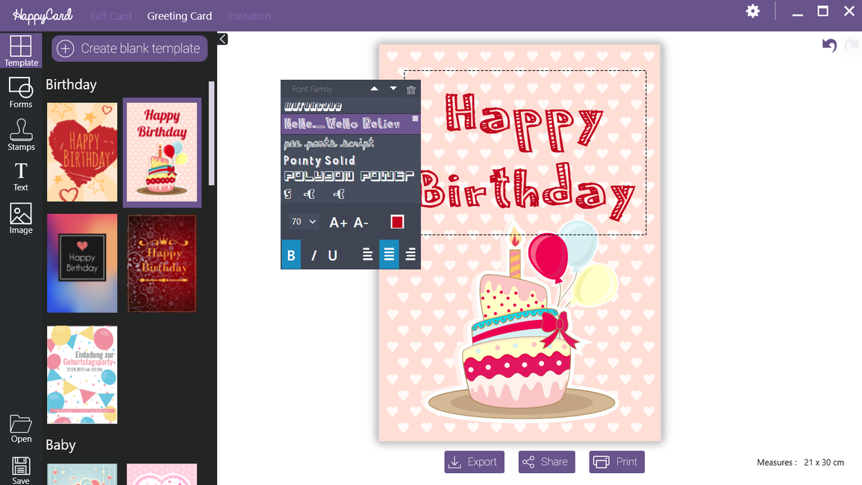This screenshot has width=862, height=485.
Task: Open the red text color swatch
Action: point(397,222)
